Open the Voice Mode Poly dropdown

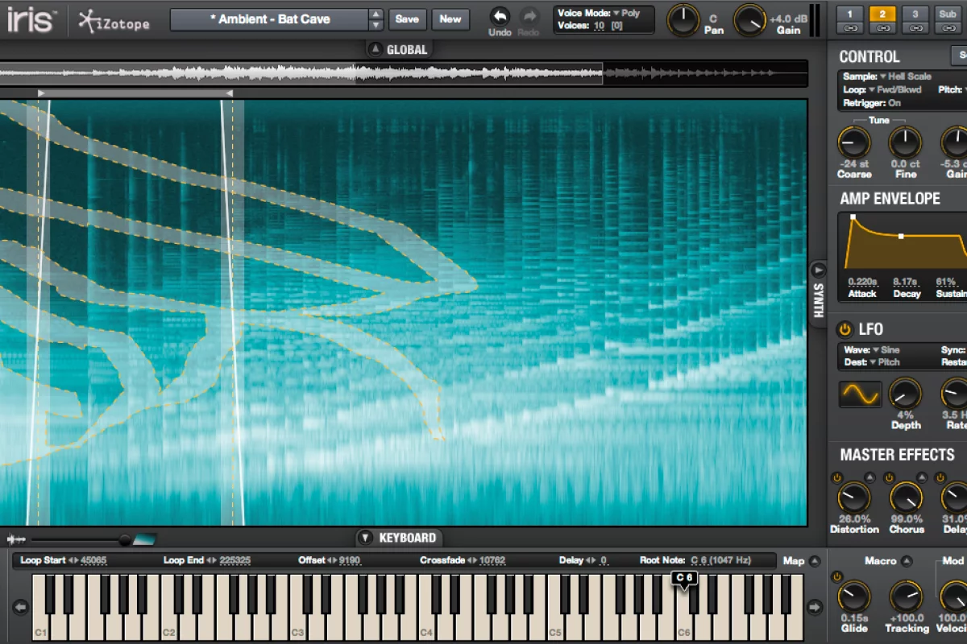pyautogui.click(x=626, y=13)
